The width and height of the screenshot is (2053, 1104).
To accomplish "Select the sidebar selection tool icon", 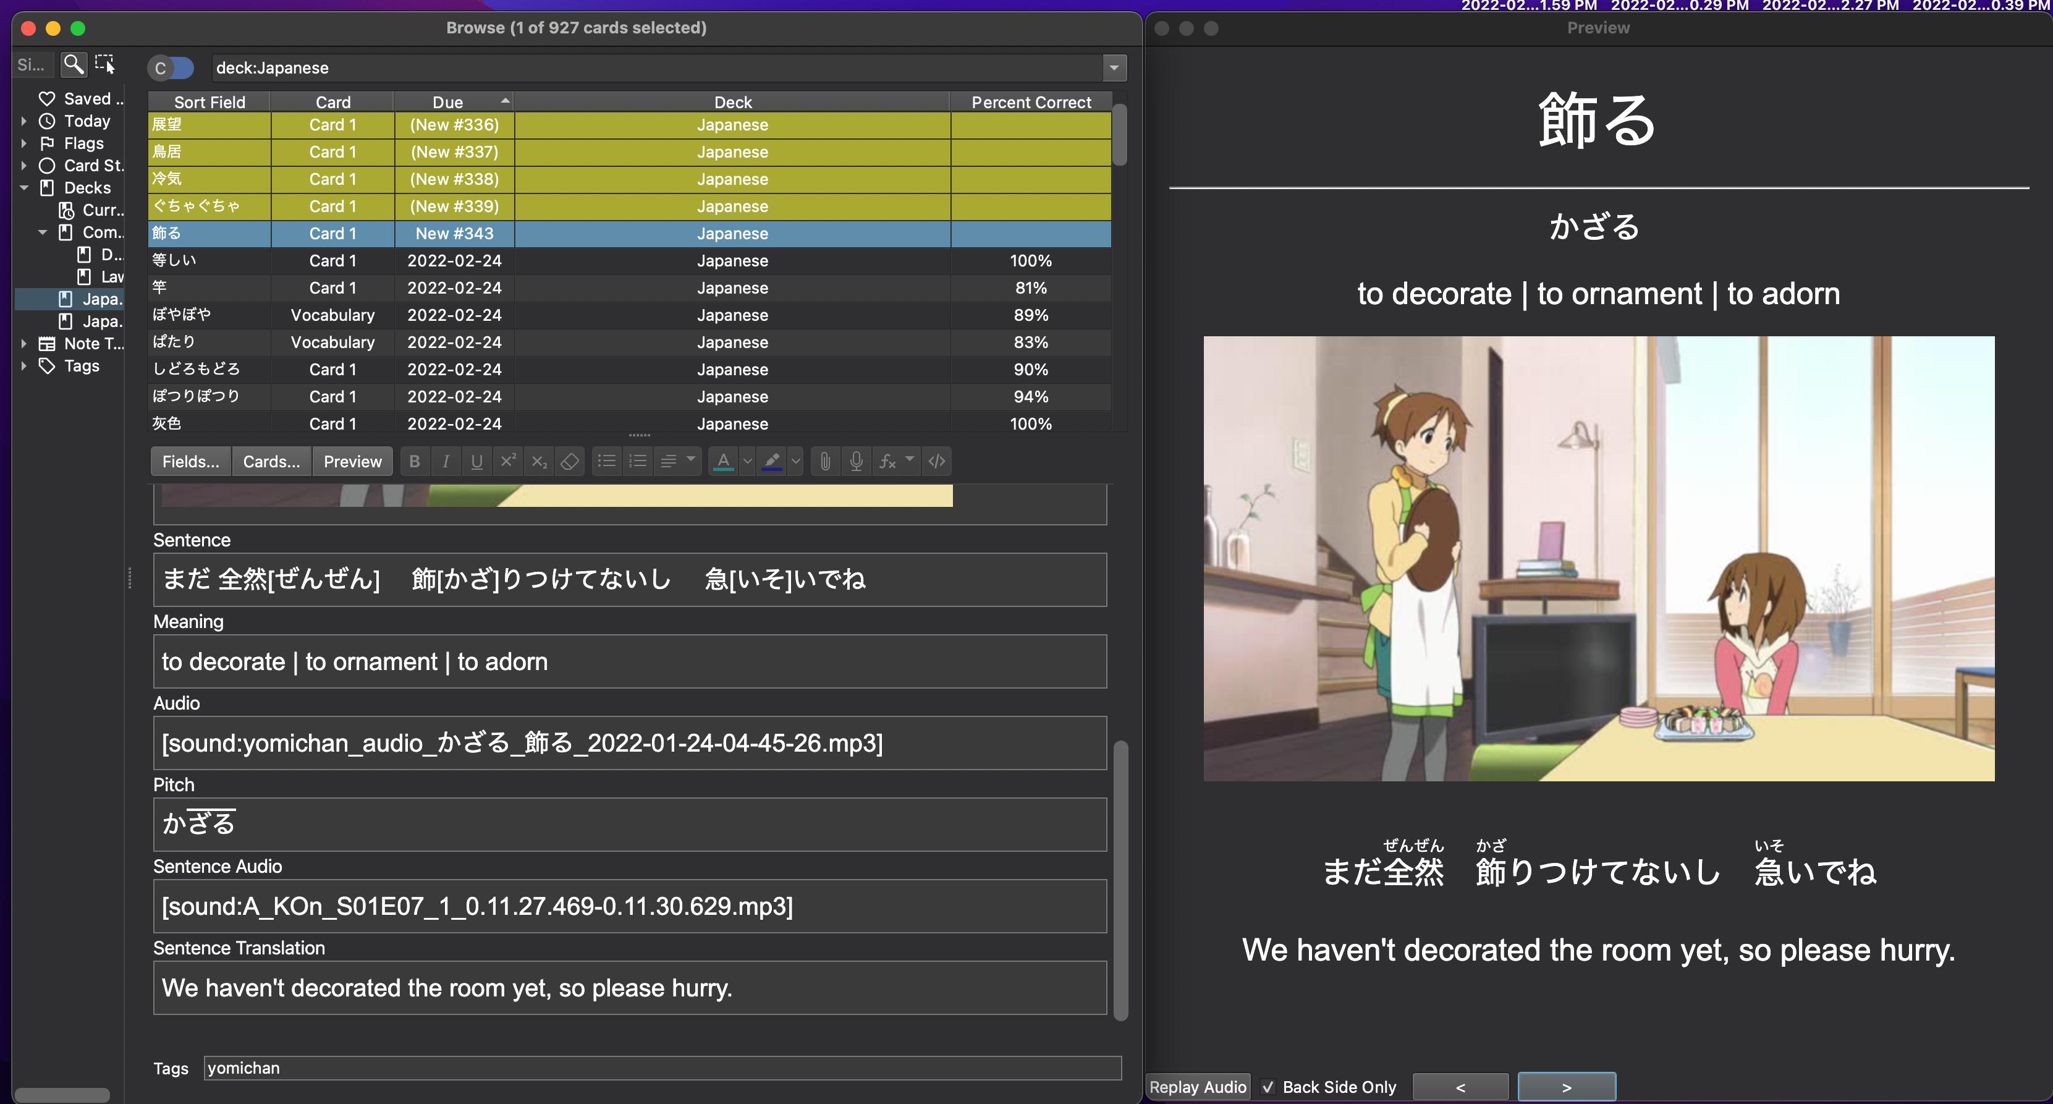I will [x=105, y=64].
